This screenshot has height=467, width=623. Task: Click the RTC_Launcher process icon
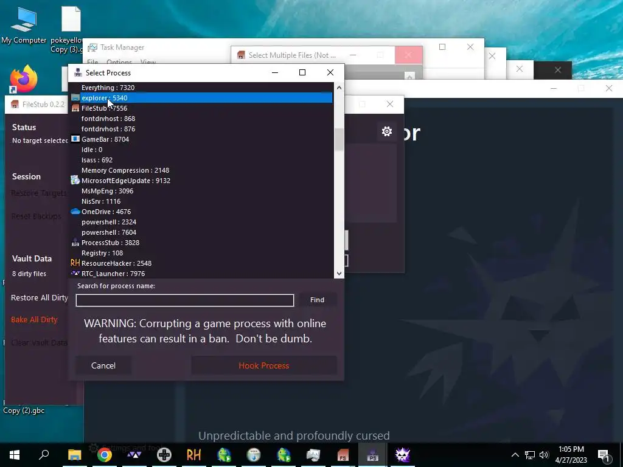75,273
